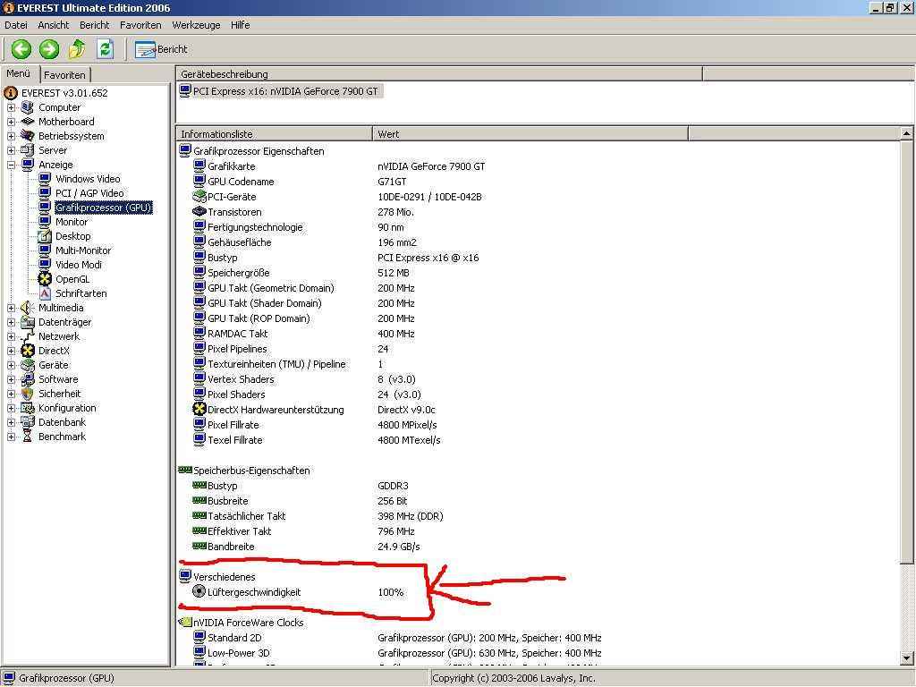Click the green Back arrow toolbar icon
916x687 pixels.
(x=21, y=49)
